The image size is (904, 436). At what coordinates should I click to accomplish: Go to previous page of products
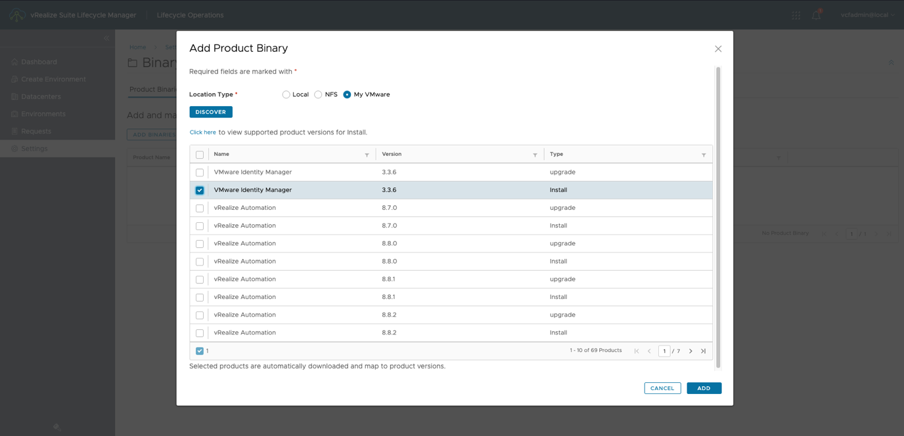649,351
